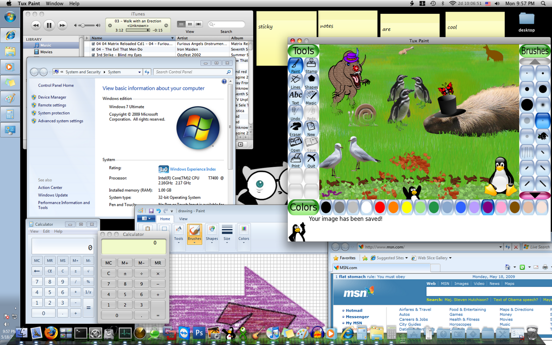Image resolution: width=552 pixels, height=345 pixels.
Task: Select the Eraser tool in Tux Paint
Action: click(x=296, y=129)
